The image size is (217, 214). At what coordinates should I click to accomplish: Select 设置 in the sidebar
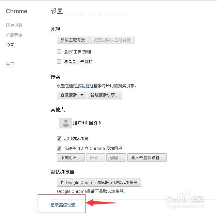click(10, 45)
